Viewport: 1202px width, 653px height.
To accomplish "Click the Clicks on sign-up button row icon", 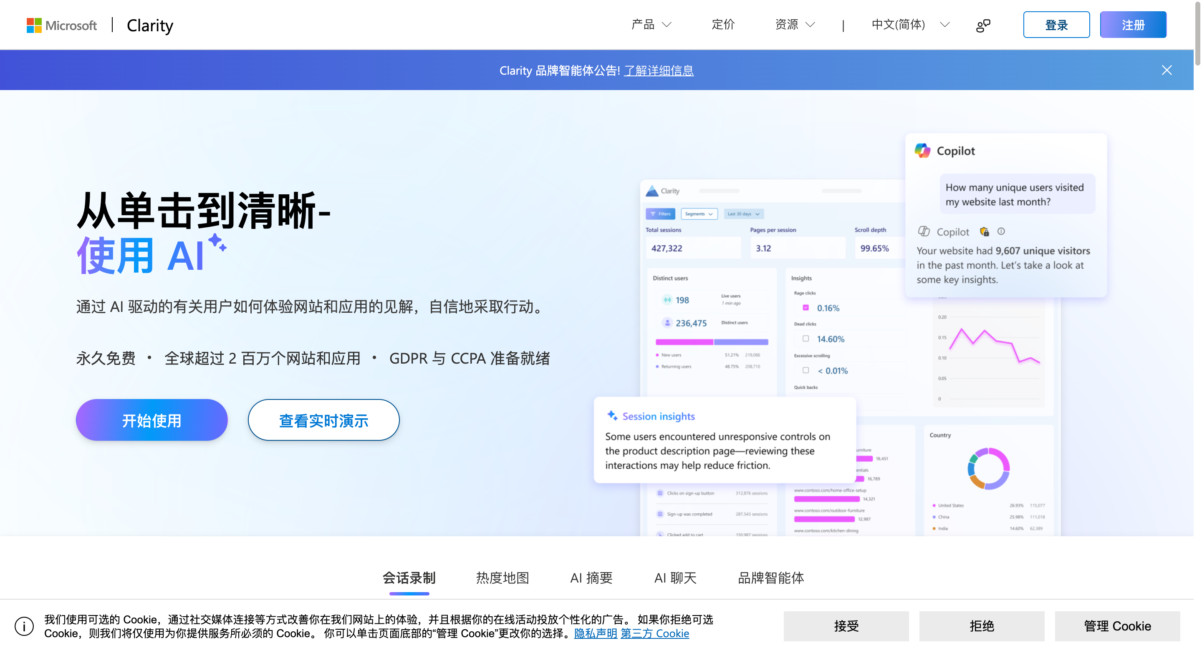I will (660, 493).
